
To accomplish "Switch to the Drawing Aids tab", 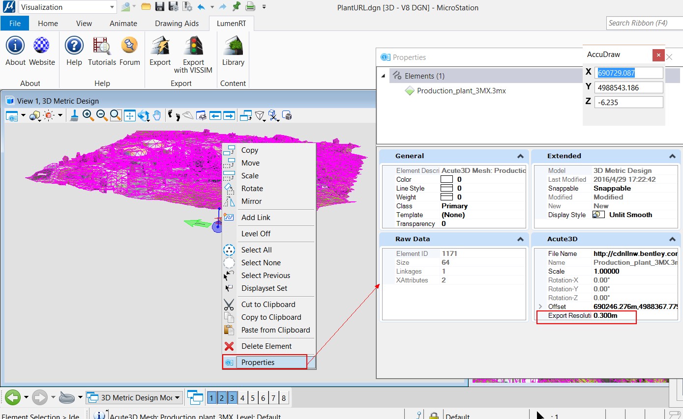I will coord(177,23).
